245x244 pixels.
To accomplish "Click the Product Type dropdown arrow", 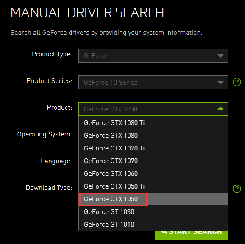I will click(x=220, y=56).
